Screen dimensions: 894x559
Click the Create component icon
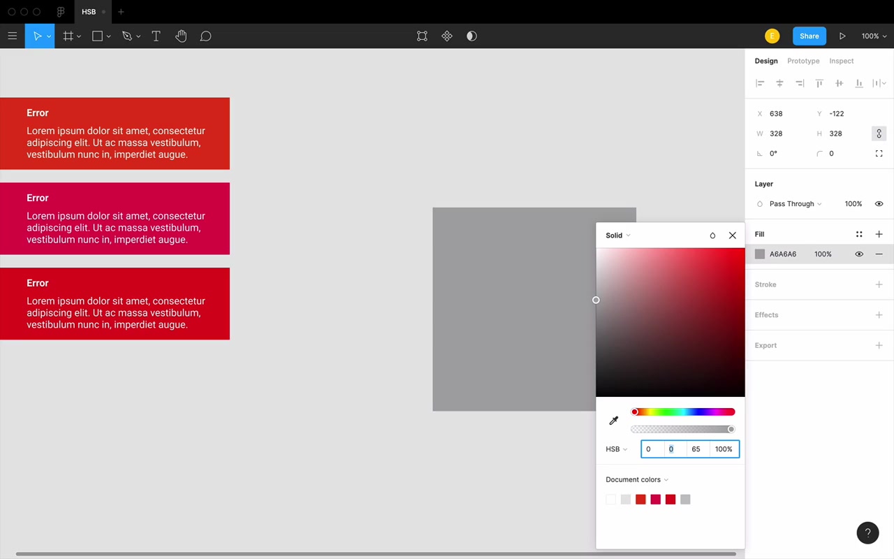point(447,36)
